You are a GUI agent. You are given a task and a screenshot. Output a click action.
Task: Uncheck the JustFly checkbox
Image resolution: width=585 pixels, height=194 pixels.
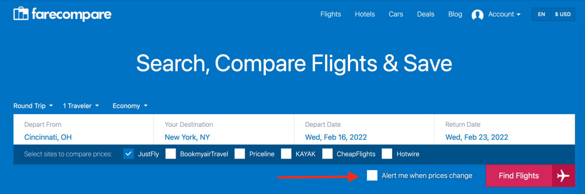click(128, 154)
